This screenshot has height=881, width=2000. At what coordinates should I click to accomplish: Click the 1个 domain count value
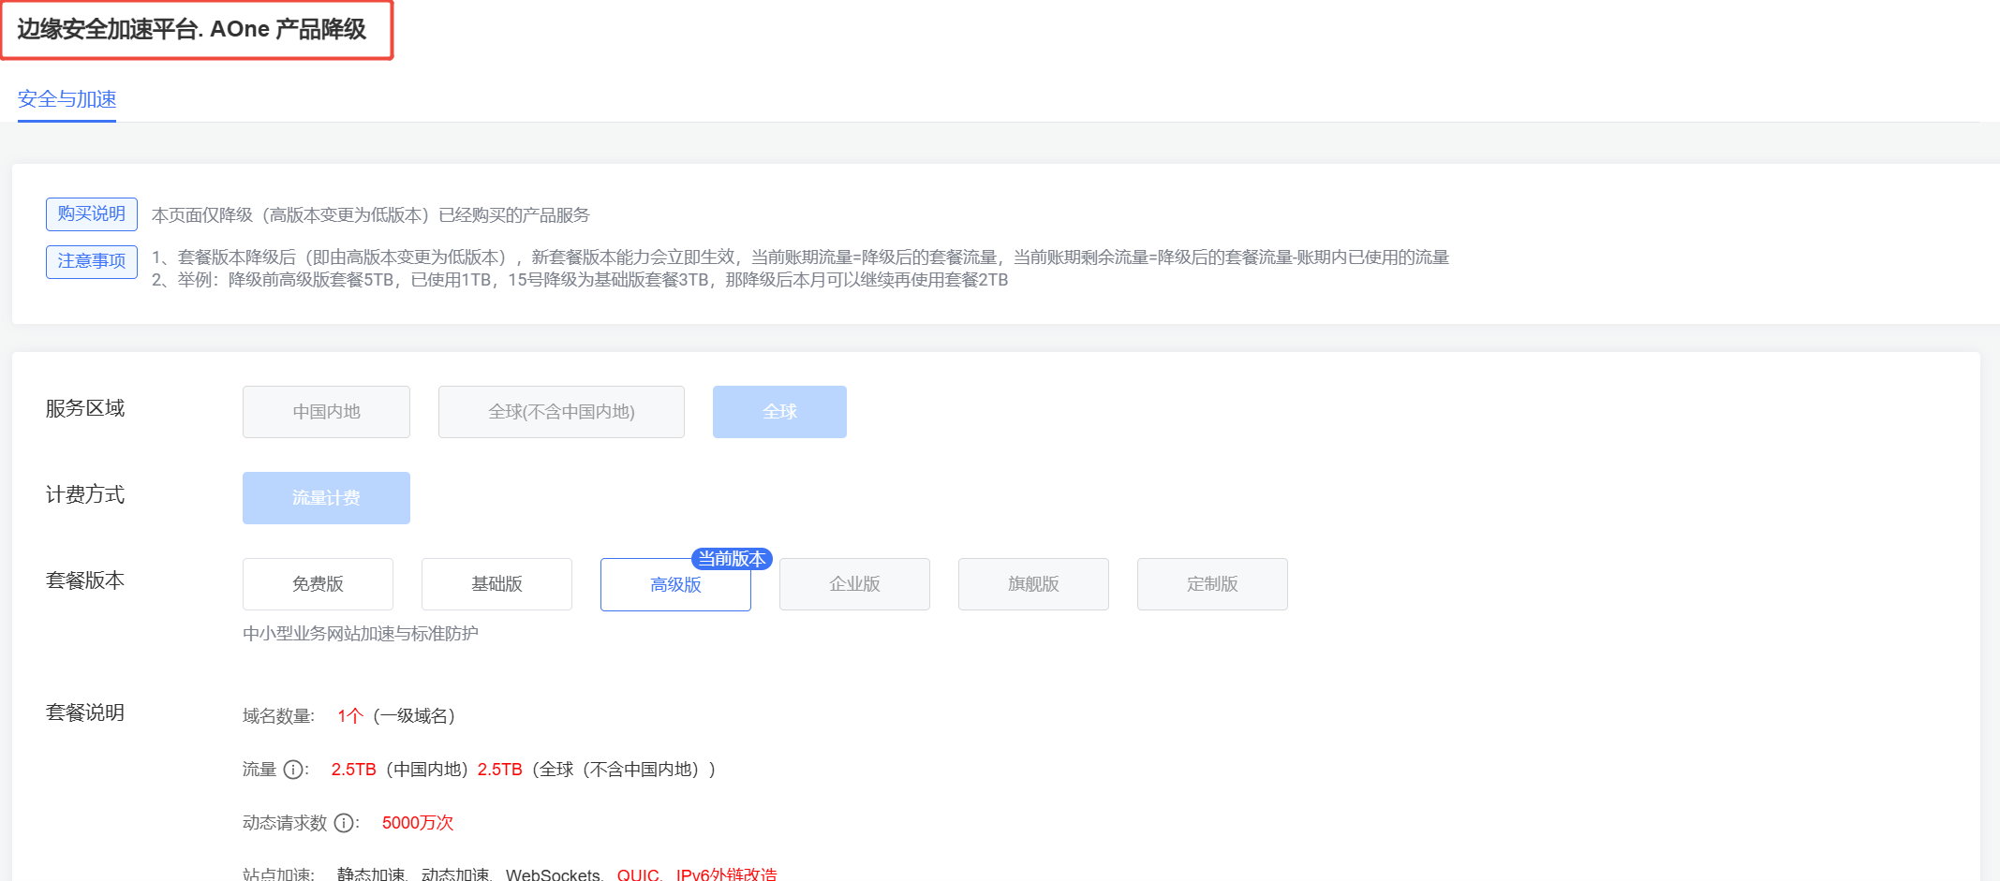pyautogui.click(x=350, y=716)
